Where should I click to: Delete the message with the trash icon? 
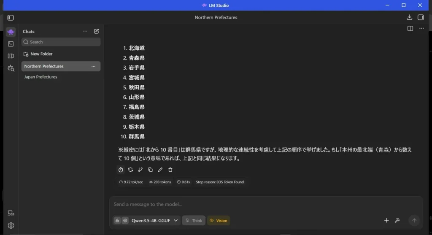point(170,170)
